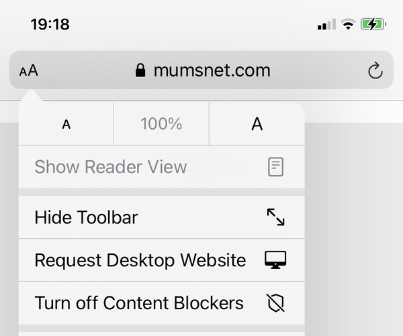Select Show Reader View menu item

point(111,167)
